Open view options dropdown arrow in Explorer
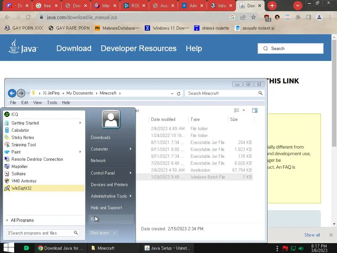Viewport: 337px width, 253px height. (x=244, y=110)
